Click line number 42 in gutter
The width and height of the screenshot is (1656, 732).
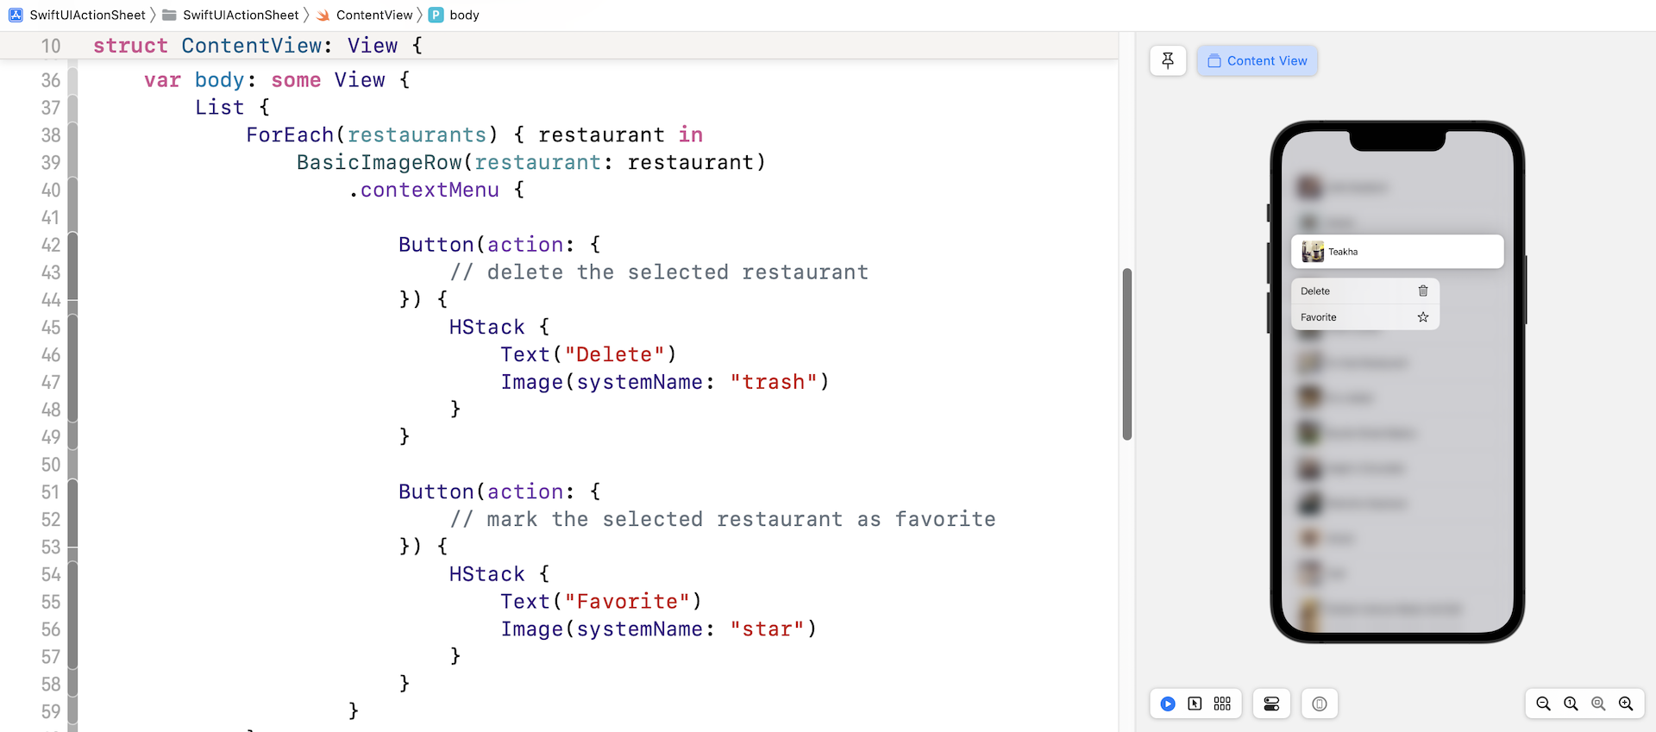(x=51, y=245)
